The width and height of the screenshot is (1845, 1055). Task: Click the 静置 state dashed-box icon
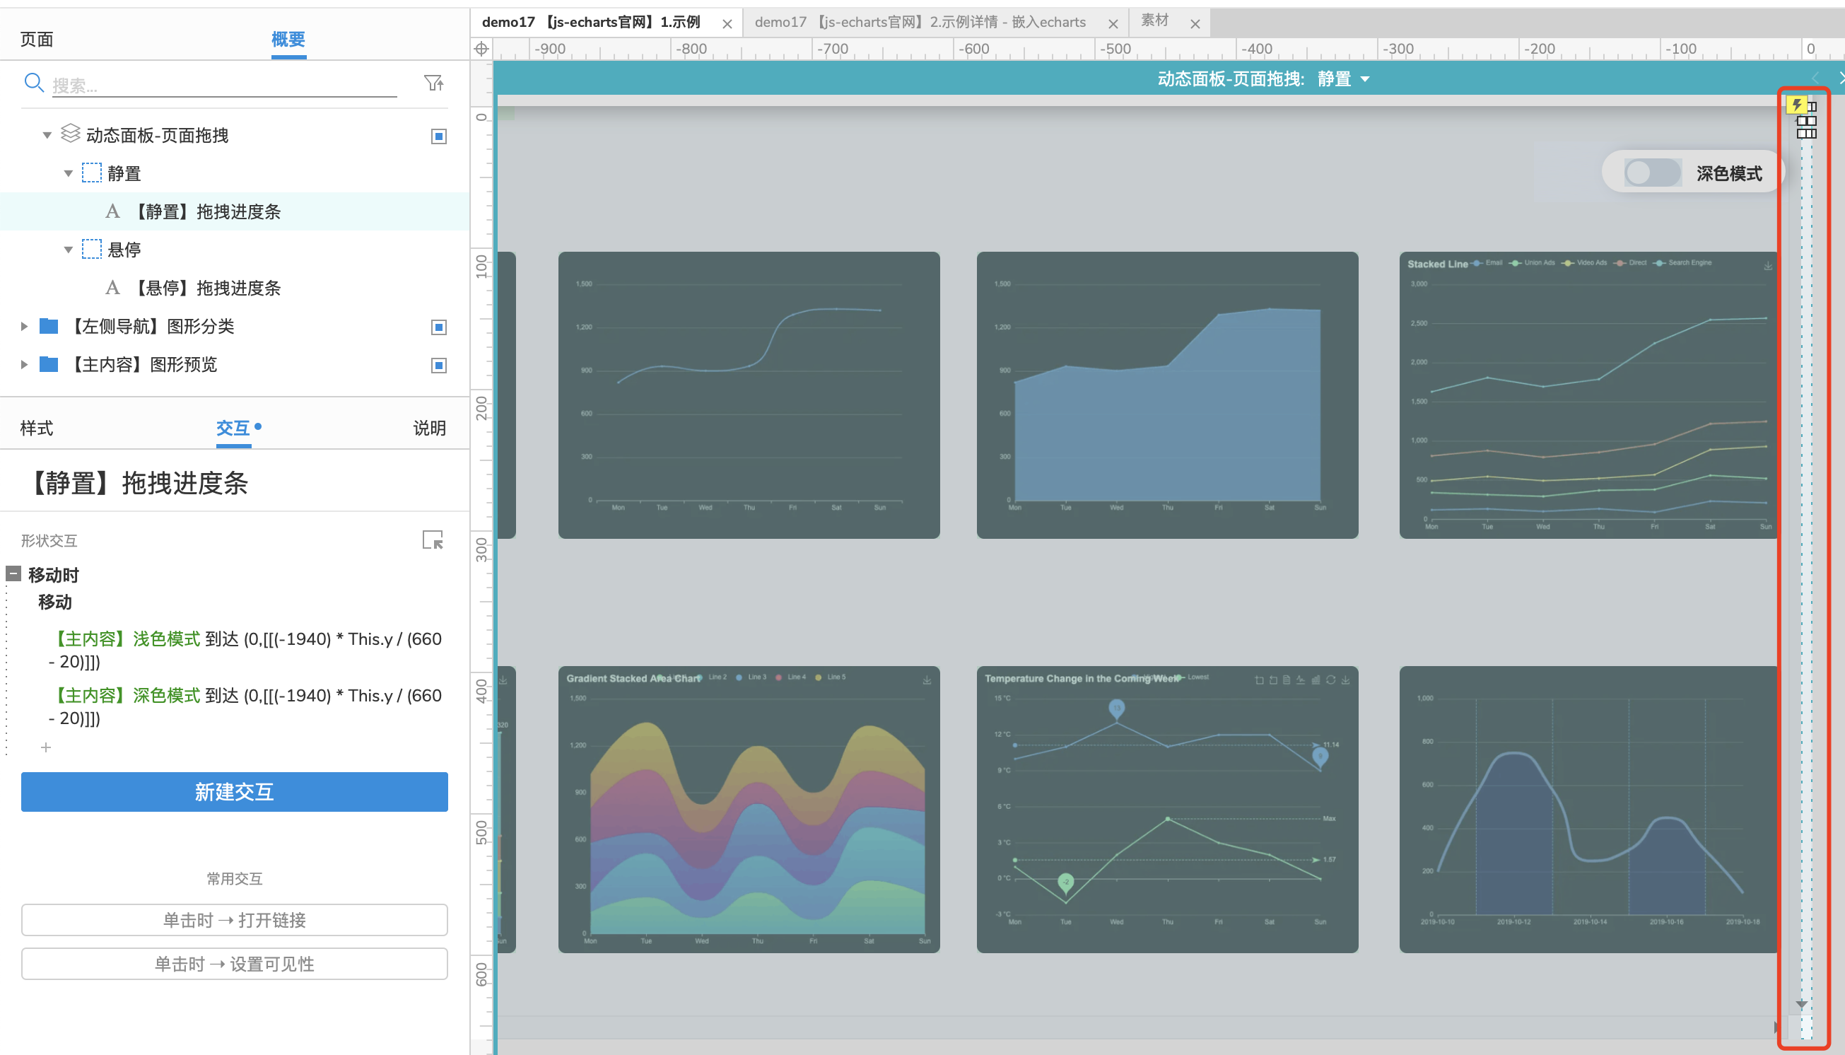92,173
